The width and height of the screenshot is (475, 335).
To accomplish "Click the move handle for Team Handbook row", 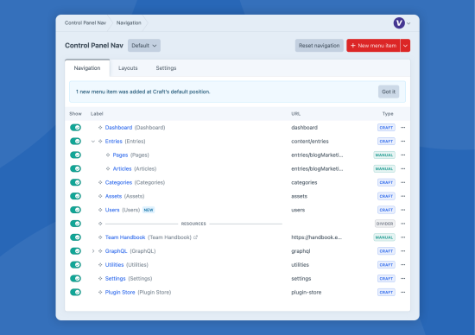I will [100, 237].
